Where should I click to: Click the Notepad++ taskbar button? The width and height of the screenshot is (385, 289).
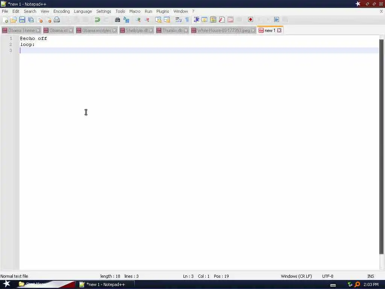(105, 284)
